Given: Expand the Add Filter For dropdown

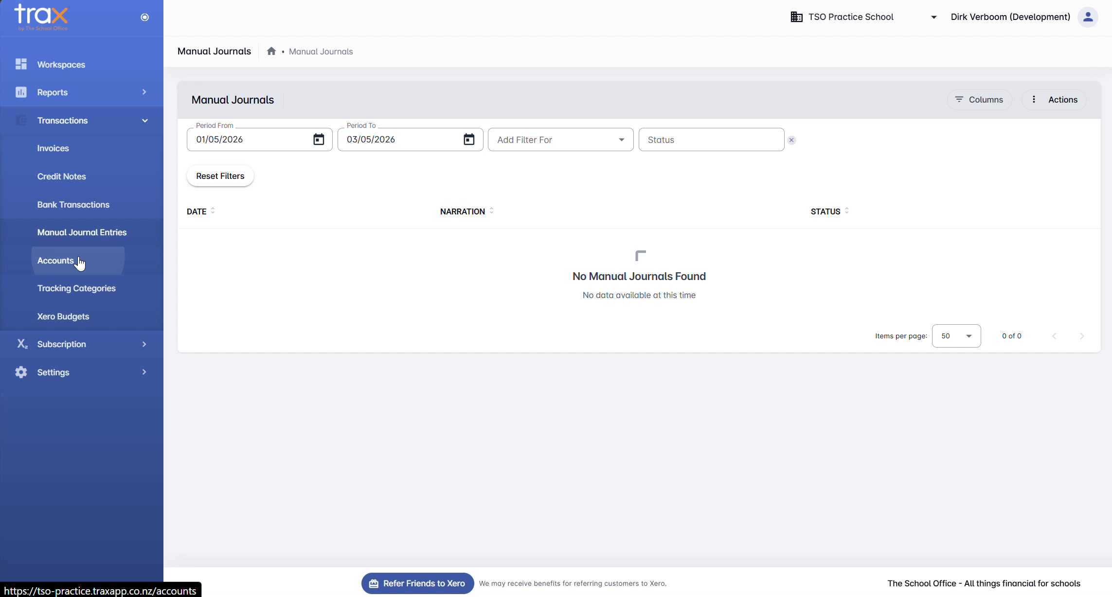Looking at the screenshot, I should click(560, 140).
